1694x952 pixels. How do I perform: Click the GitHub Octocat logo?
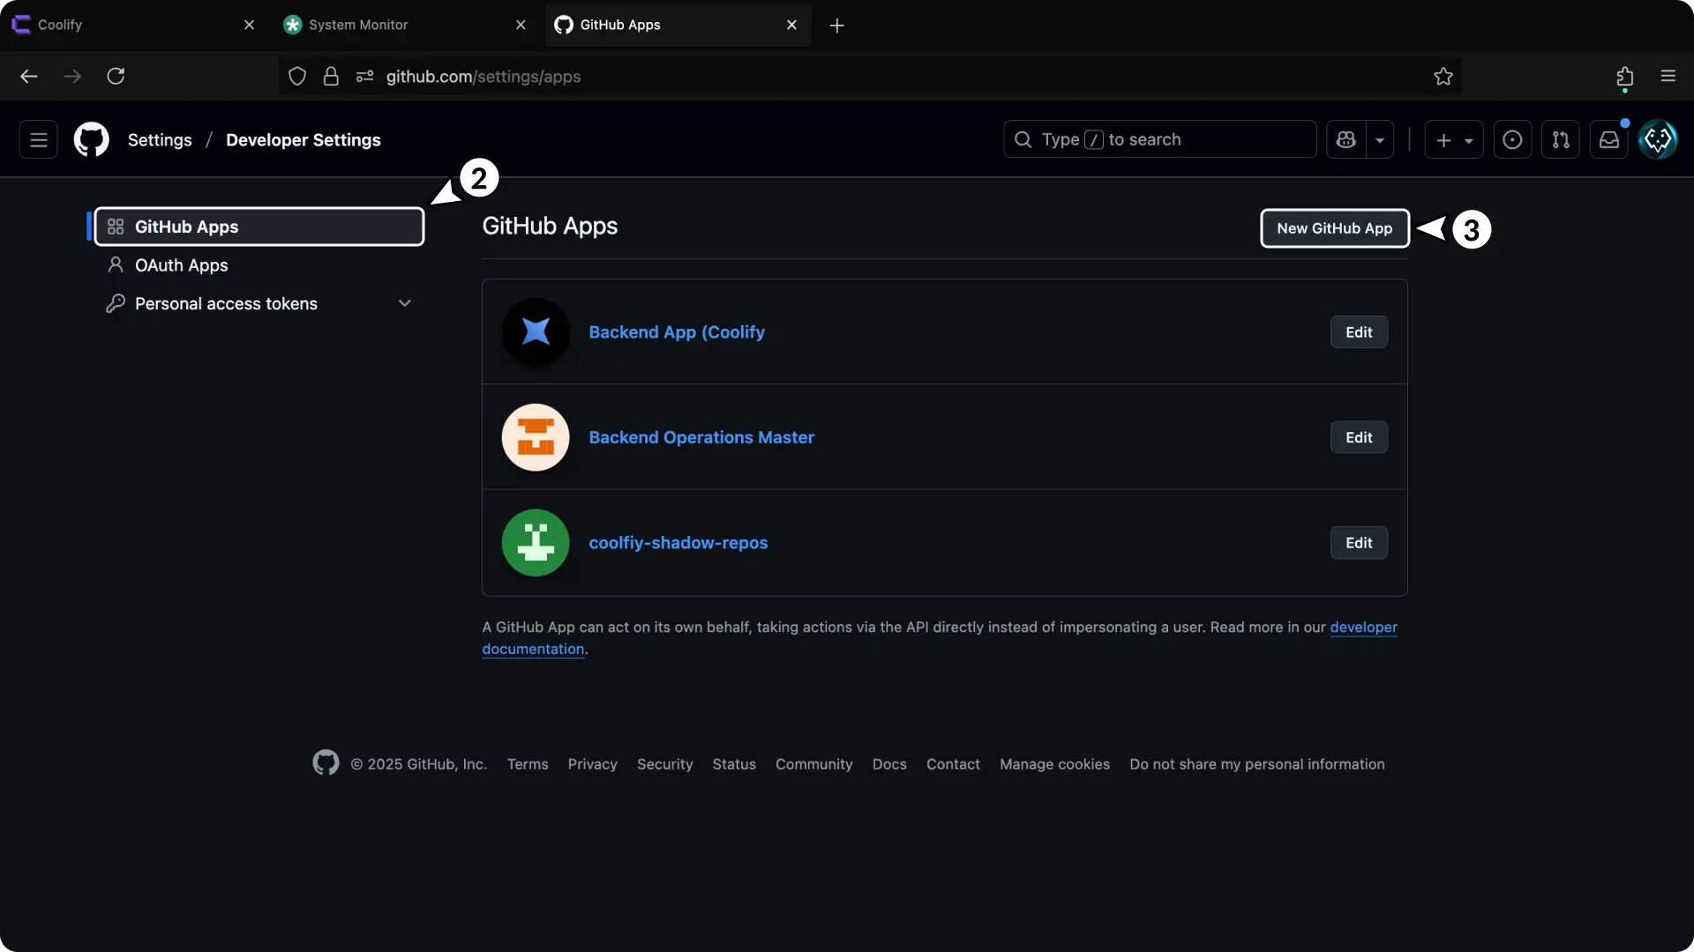91,139
